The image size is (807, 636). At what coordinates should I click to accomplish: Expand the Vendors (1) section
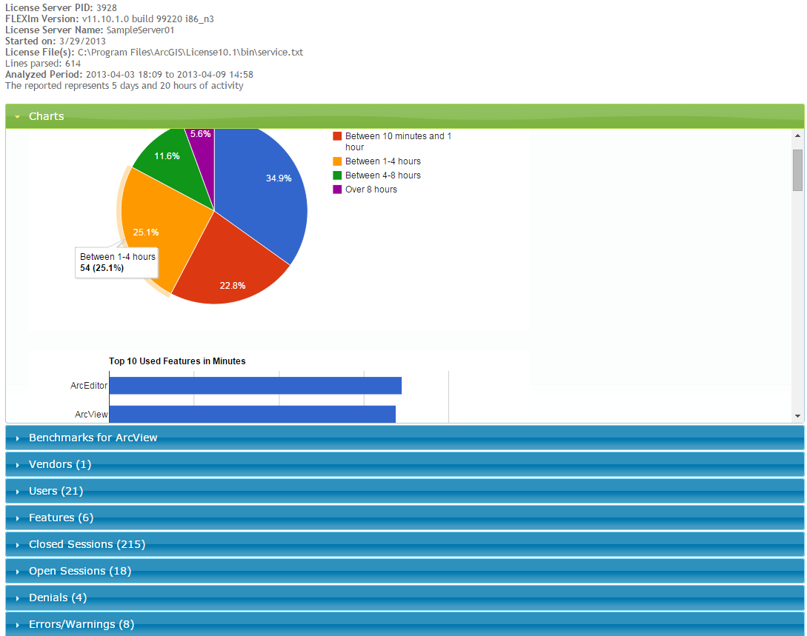tap(59, 464)
